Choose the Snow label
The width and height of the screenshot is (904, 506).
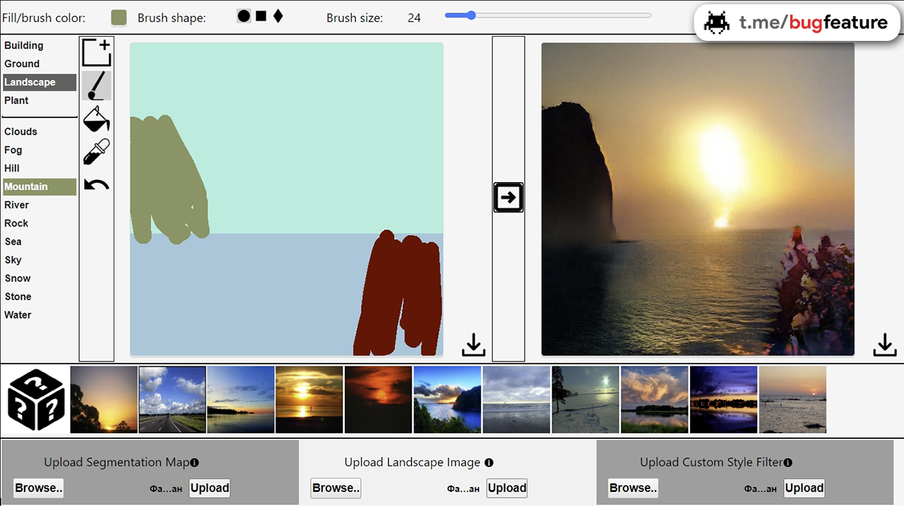(40, 278)
